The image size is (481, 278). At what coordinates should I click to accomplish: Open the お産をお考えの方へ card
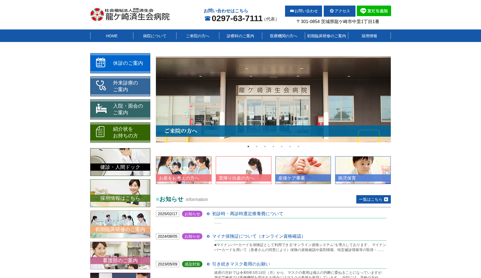[184, 170]
